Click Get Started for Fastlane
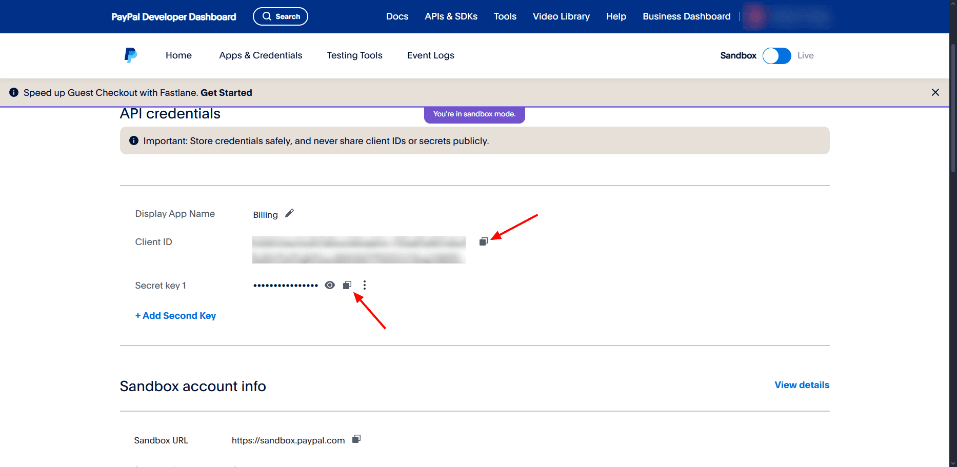Viewport: 957px width, 467px height. (x=226, y=92)
